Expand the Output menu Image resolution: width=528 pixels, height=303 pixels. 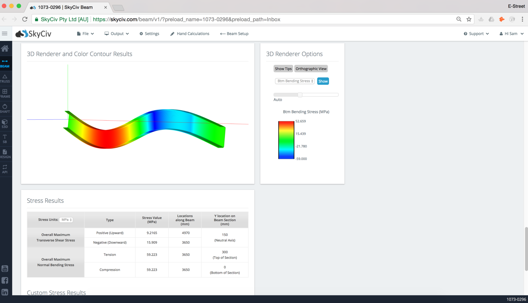[116, 34]
